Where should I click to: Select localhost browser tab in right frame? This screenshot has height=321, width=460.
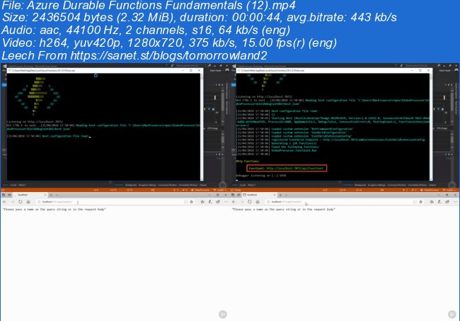tap(259, 195)
